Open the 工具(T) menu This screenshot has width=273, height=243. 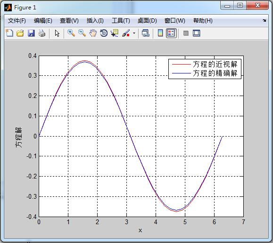(121, 21)
